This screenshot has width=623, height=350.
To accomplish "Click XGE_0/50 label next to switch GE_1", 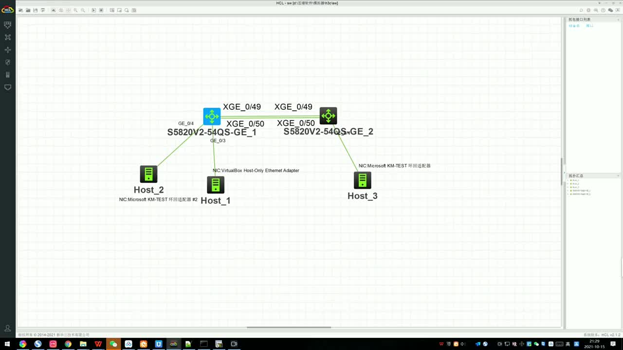I will tap(245, 124).
